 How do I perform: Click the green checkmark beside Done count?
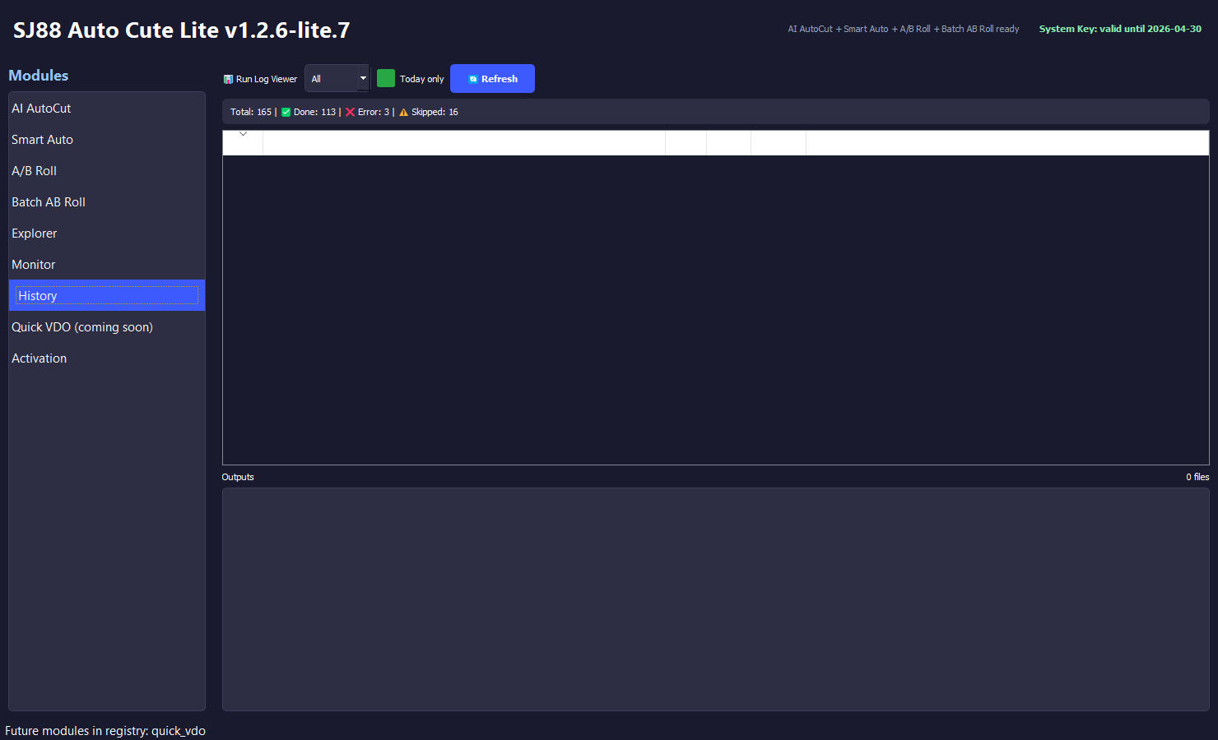coord(286,111)
